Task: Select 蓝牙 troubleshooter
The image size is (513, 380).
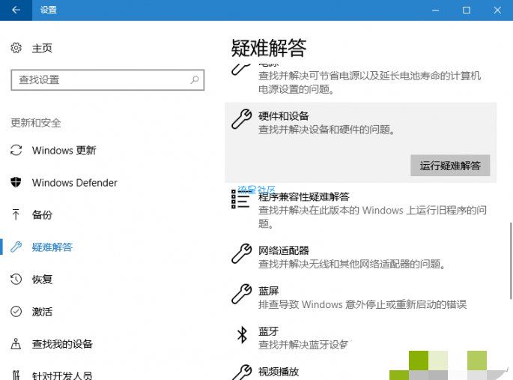Action: 268,331
